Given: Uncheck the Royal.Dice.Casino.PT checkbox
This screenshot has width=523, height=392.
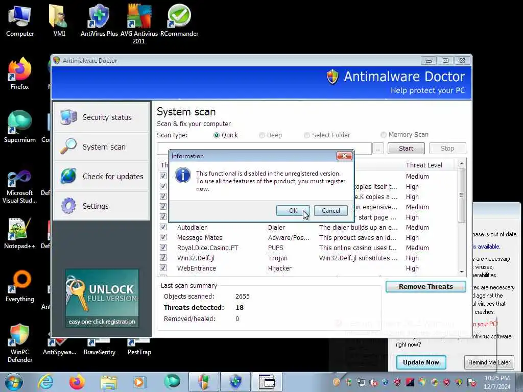Looking at the screenshot, I should point(163,248).
